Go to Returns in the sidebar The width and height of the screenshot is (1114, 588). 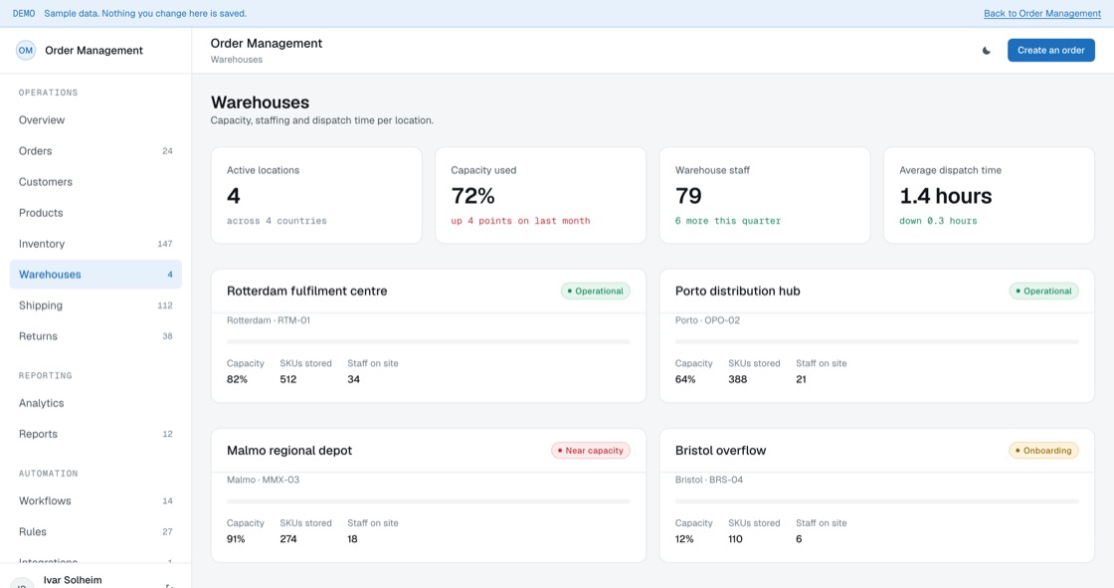point(95,336)
